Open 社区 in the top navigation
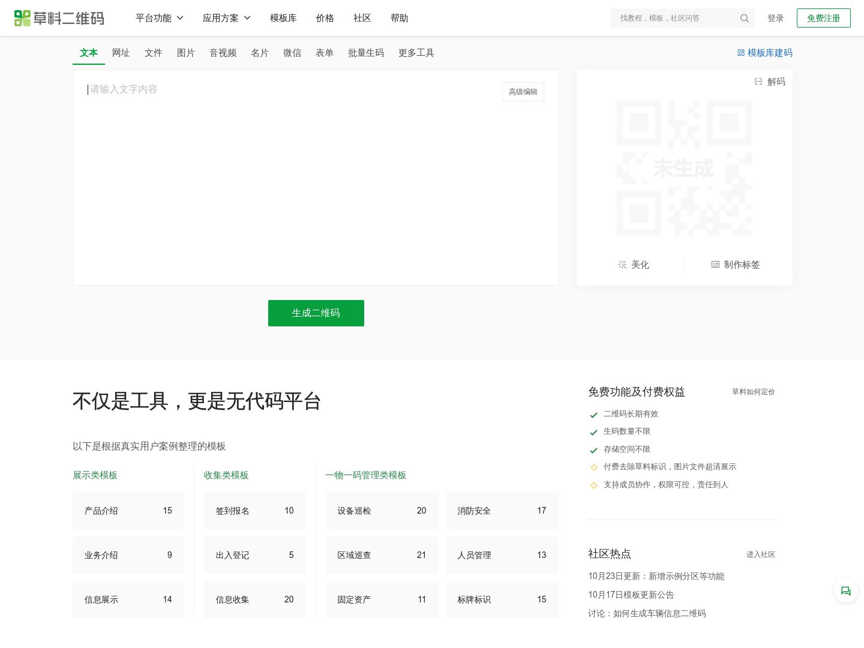This screenshot has height=648, width=864. click(x=362, y=18)
